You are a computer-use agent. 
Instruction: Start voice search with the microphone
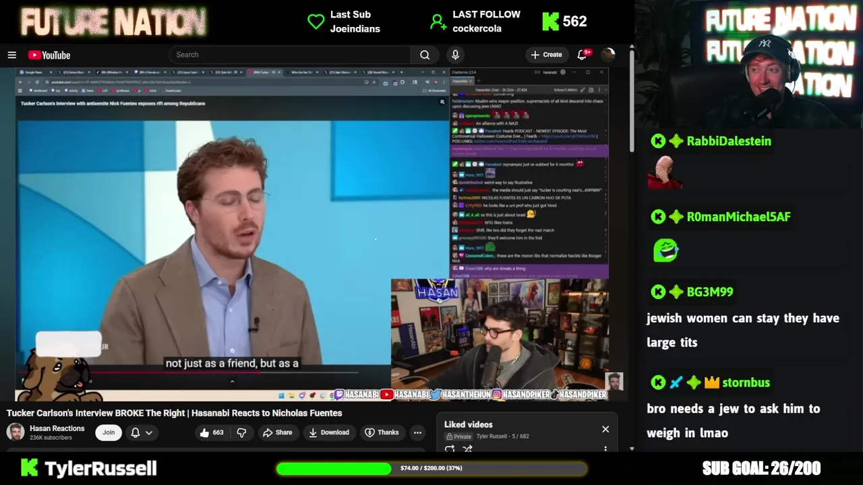pos(455,55)
